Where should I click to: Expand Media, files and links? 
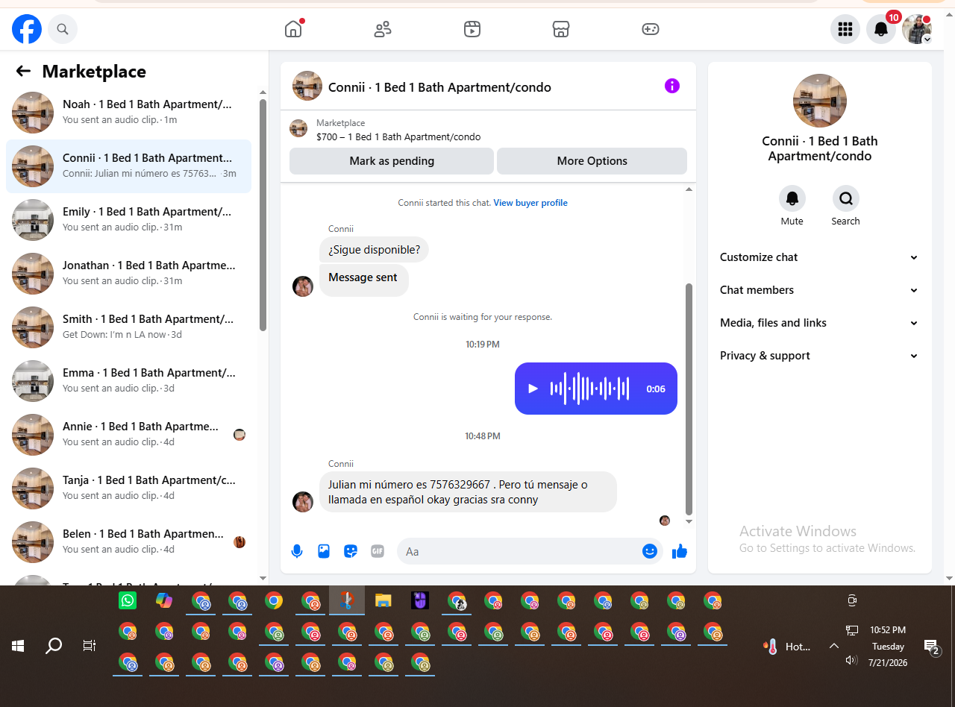click(819, 323)
